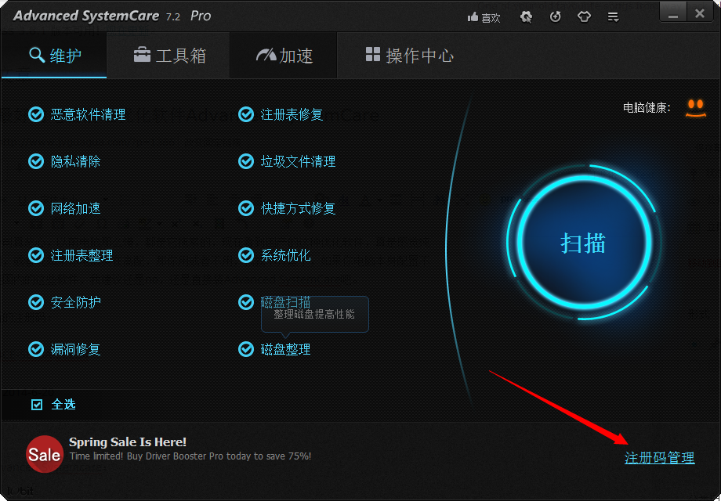Open the skin T-shirt icon
Screen dimensions: 721x501
584,17
